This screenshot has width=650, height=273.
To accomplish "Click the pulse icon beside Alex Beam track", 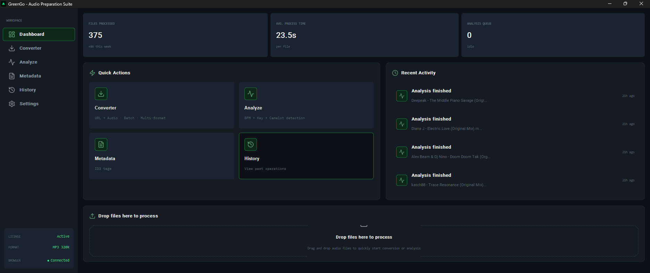I will [x=402, y=152].
